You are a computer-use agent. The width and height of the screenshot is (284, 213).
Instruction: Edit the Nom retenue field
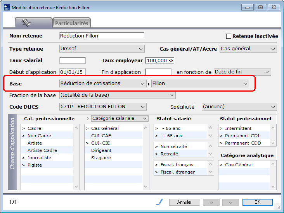pos(102,36)
